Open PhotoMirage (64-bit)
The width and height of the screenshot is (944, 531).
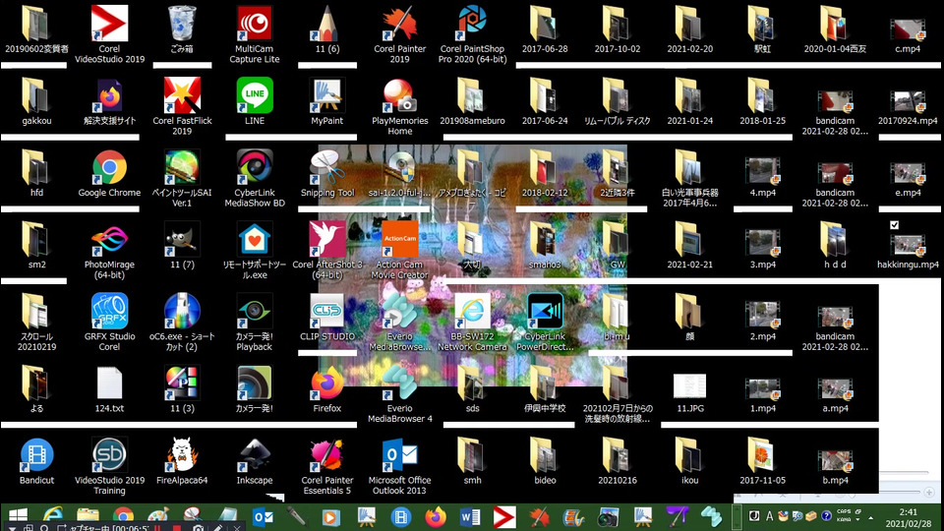[x=109, y=250]
